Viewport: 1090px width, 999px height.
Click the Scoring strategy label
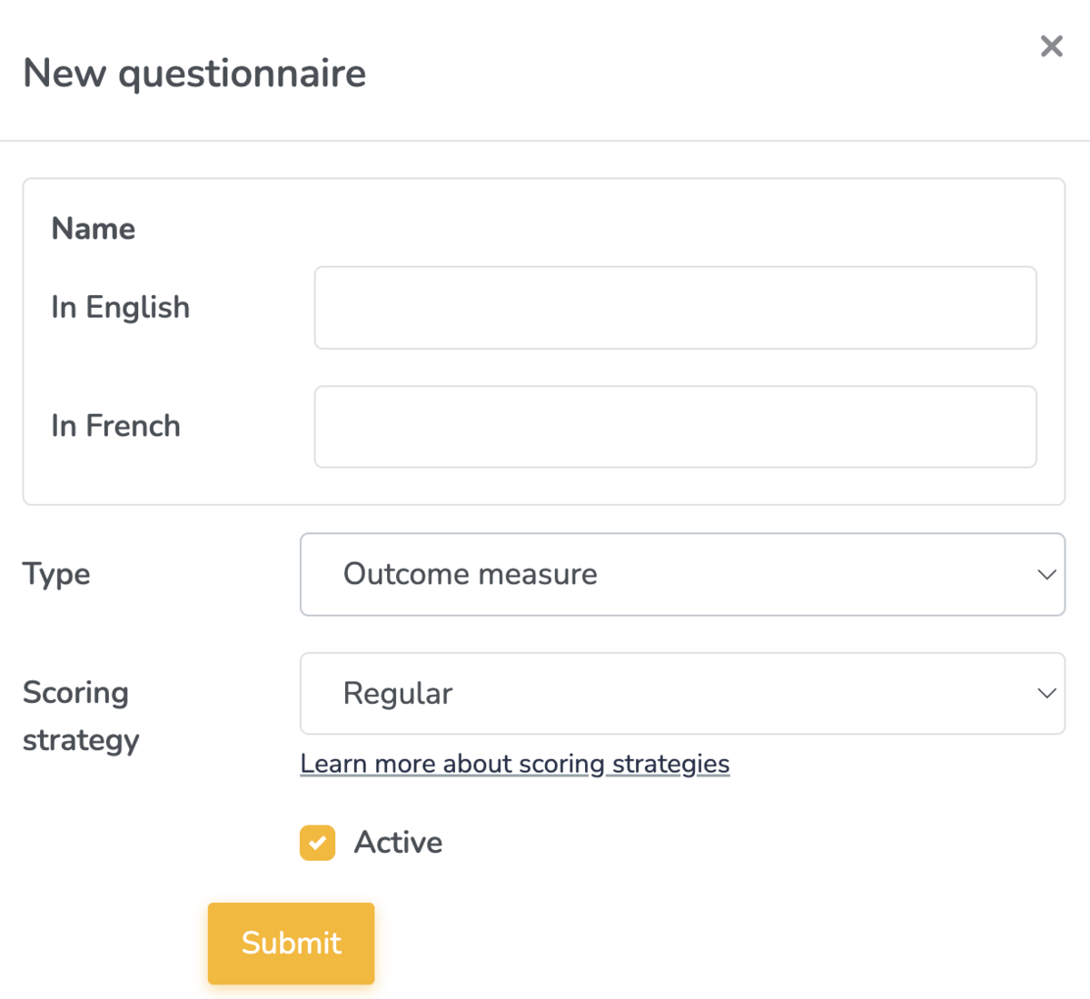pyautogui.click(x=80, y=716)
